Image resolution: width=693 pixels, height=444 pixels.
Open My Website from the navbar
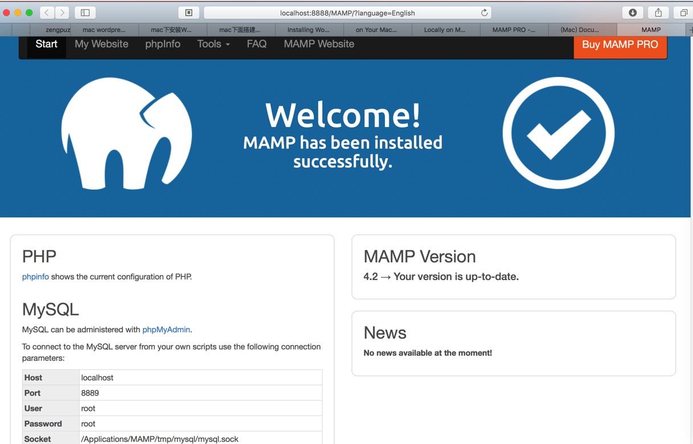pyautogui.click(x=101, y=44)
